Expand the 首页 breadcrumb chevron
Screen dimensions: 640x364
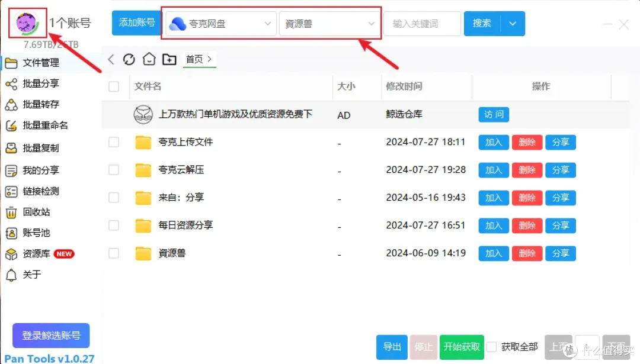point(209,59)
